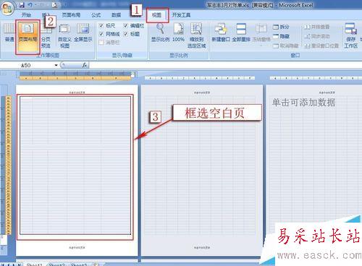Image resolution: width=362 pixels, height=266 pixels.
Task: Set zoom to 100% using ribbon icon
Action: (178, 33)
